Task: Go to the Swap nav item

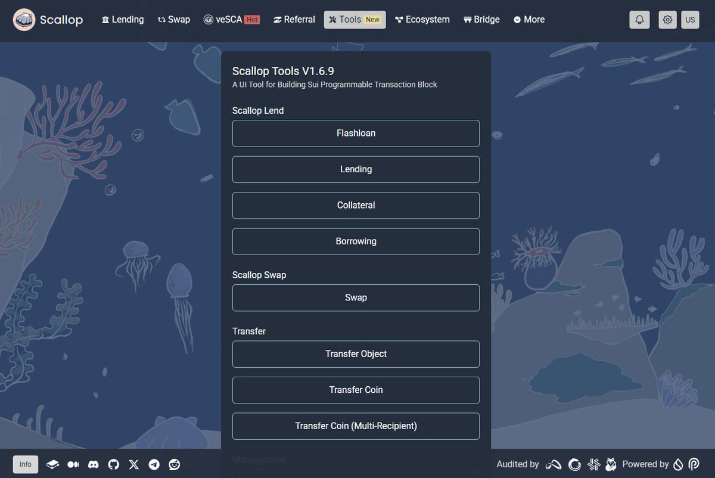Action: (x=174, y=20)
